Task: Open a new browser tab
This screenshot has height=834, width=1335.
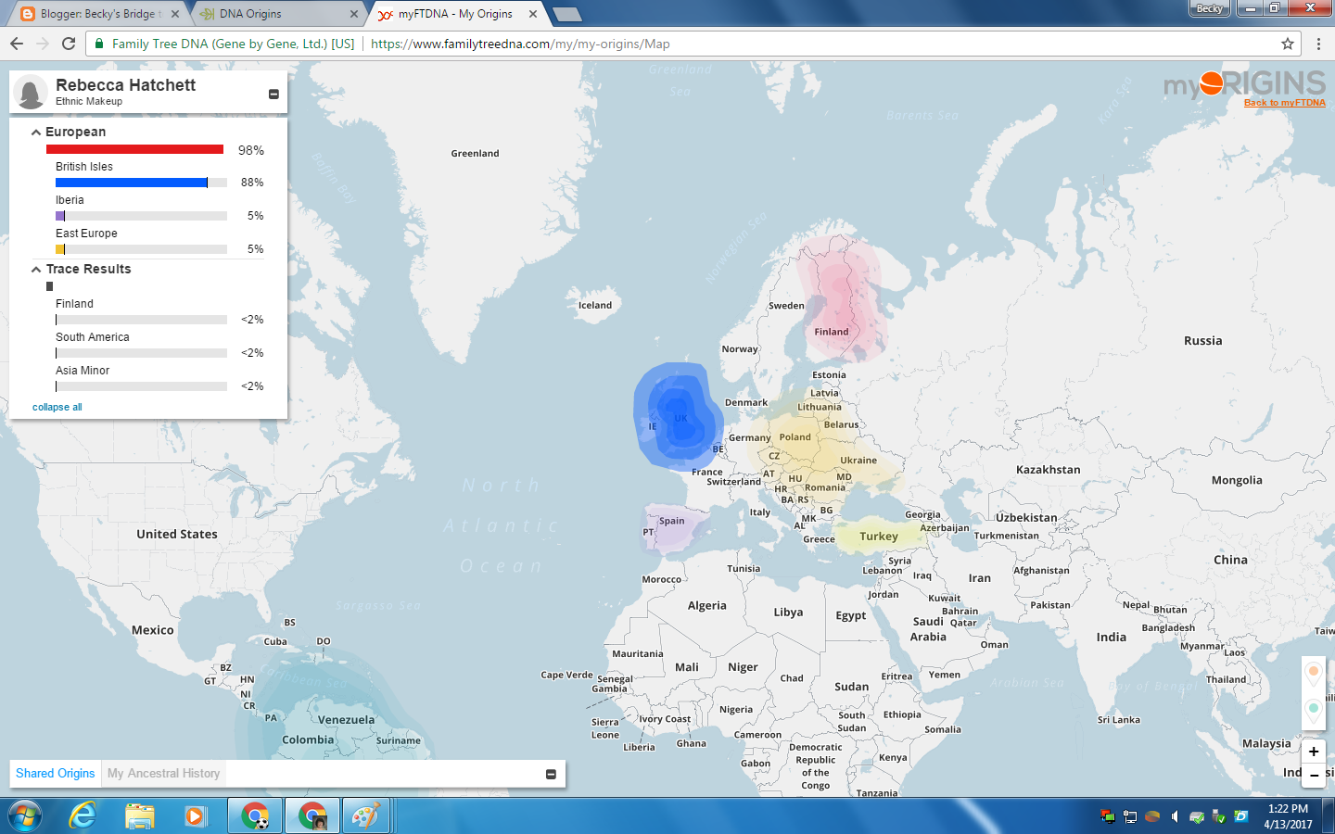Action: coord(566,14)
